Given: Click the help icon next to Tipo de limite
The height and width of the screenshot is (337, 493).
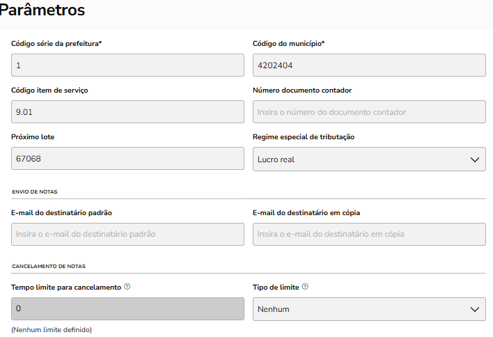Looking at the screenshot, I should [306, 286].
